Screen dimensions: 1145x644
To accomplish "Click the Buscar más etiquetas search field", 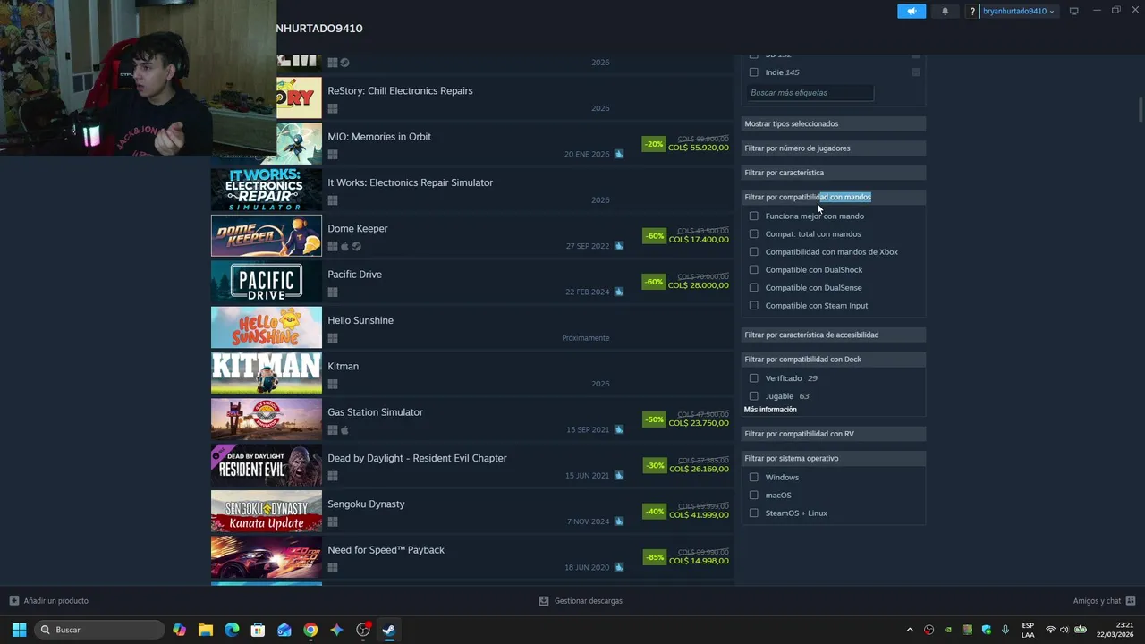I will point(810,92).
